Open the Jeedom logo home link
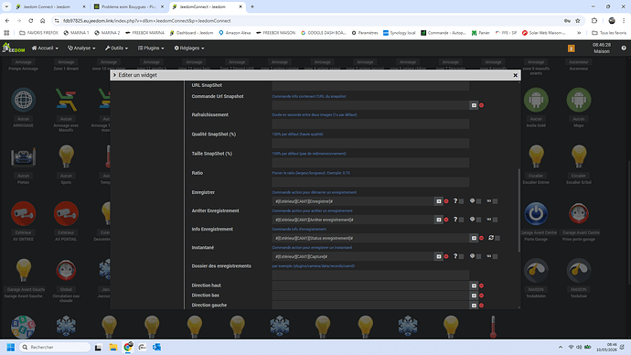The width and height of the screenshot is (631, 355). click(x=14, y=48)
